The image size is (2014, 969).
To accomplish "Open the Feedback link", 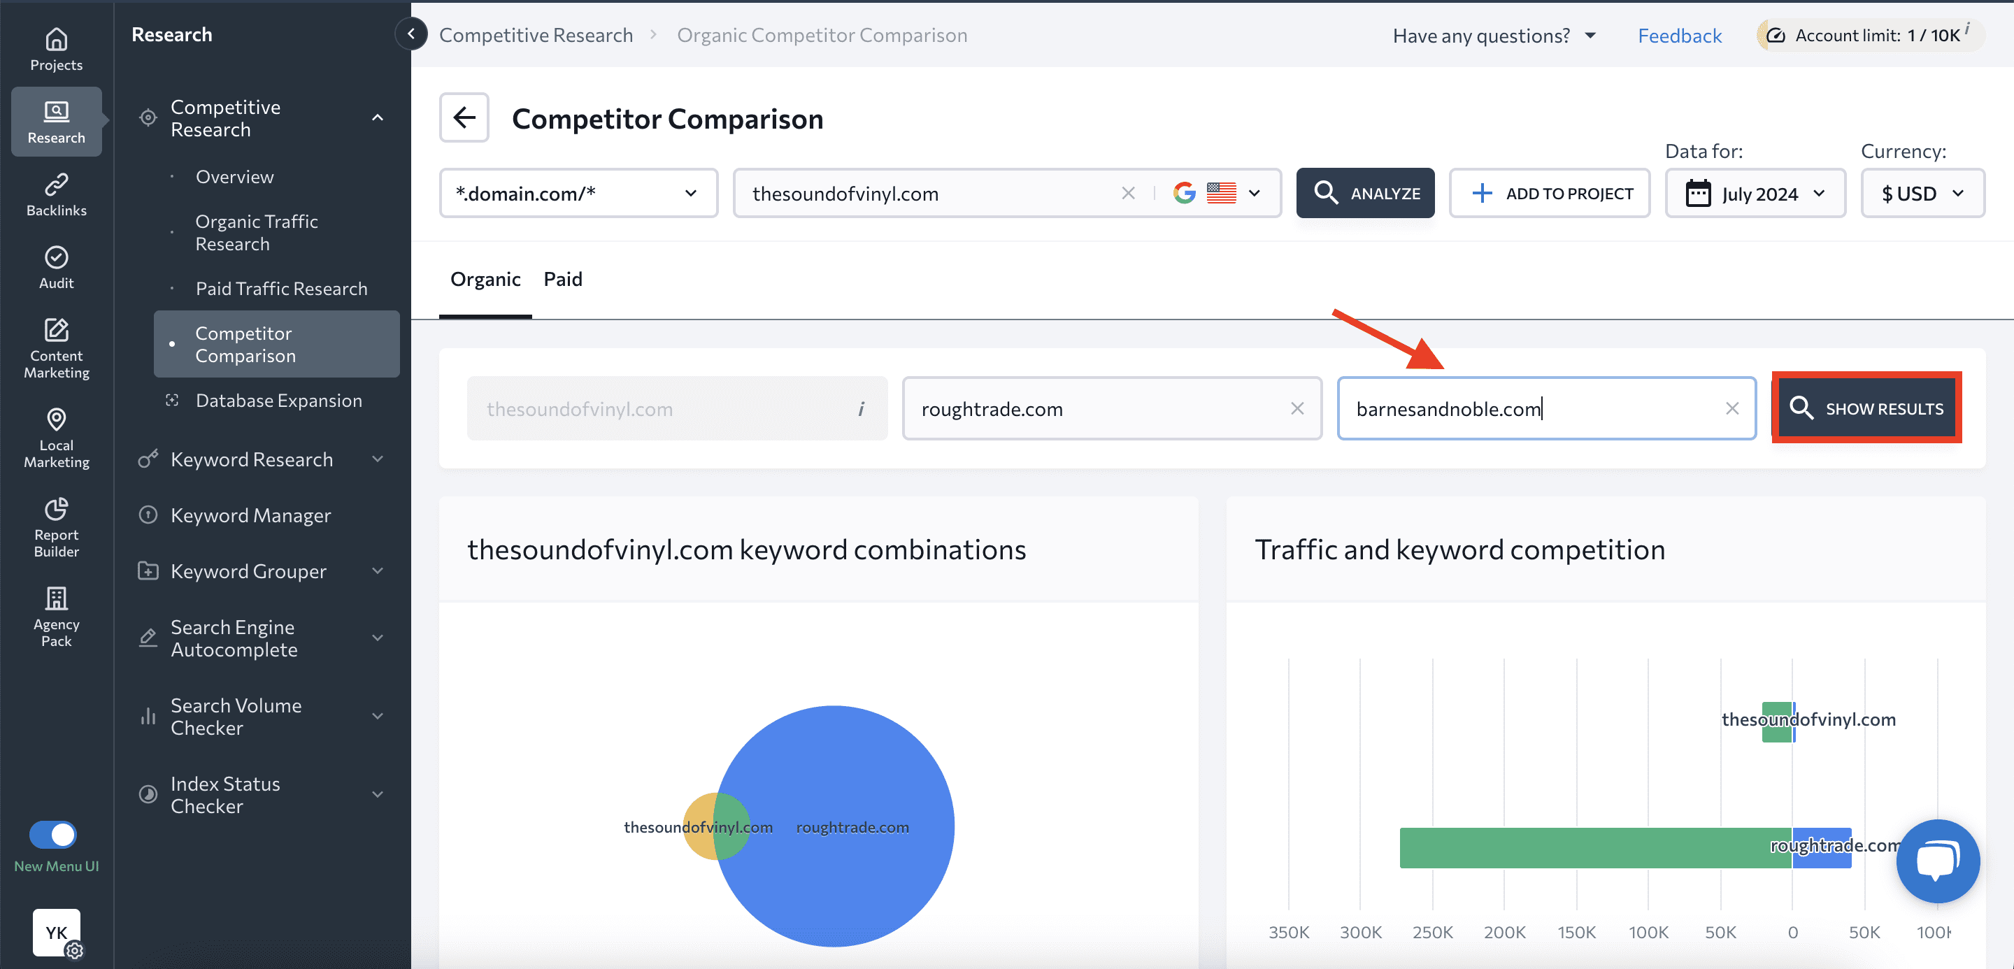I will (x=1679, y=35).
